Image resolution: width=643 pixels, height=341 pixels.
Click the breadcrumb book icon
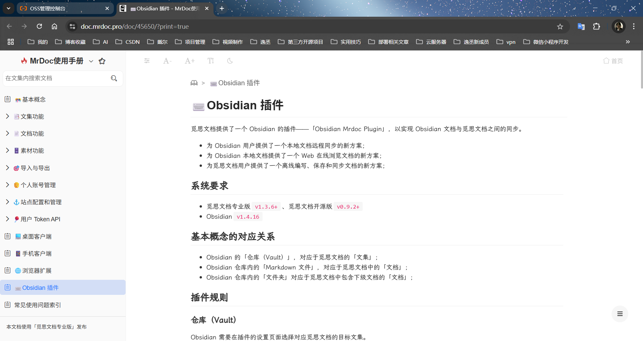coord(194,83)
